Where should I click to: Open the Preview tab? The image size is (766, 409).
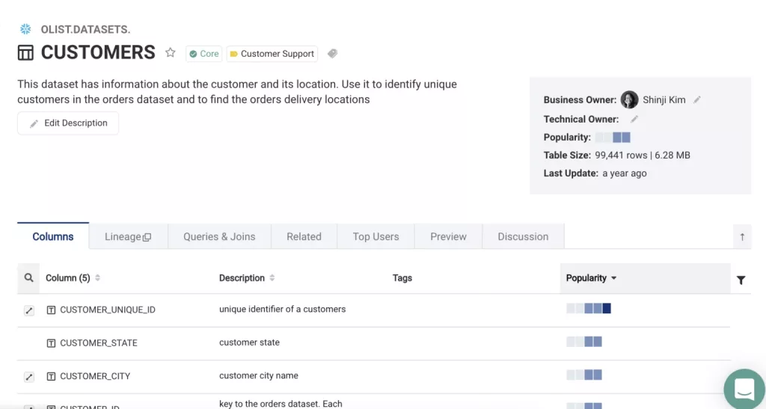click(448, 237)
